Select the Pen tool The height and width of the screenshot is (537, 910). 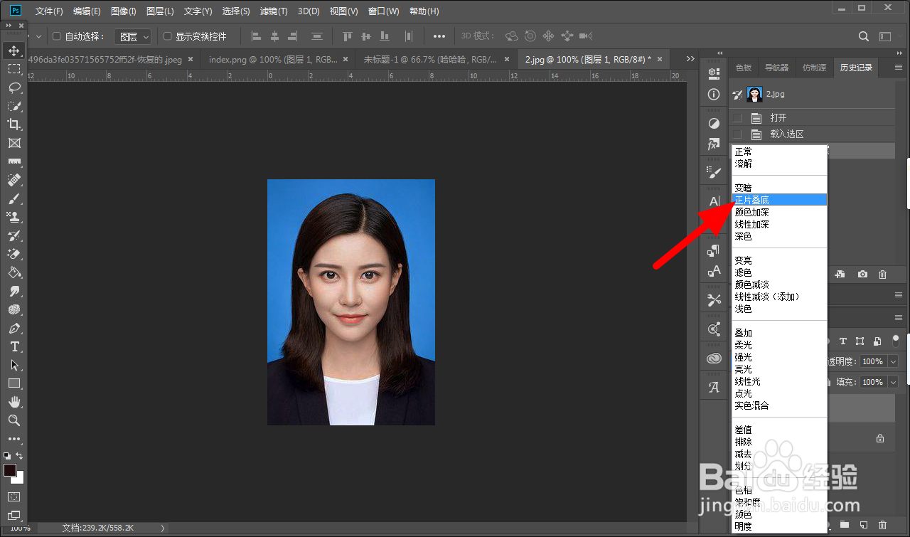click(x=14, y=328)
